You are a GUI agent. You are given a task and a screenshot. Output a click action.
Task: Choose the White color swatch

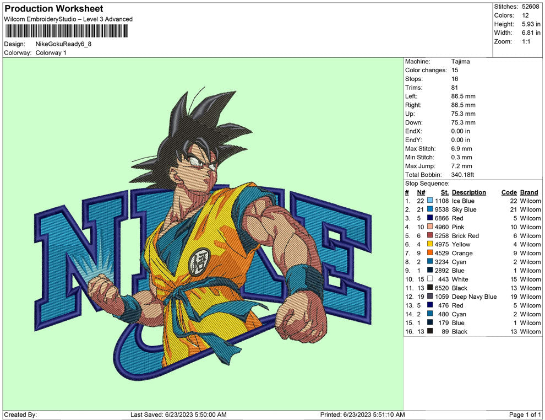coord(430,279)
